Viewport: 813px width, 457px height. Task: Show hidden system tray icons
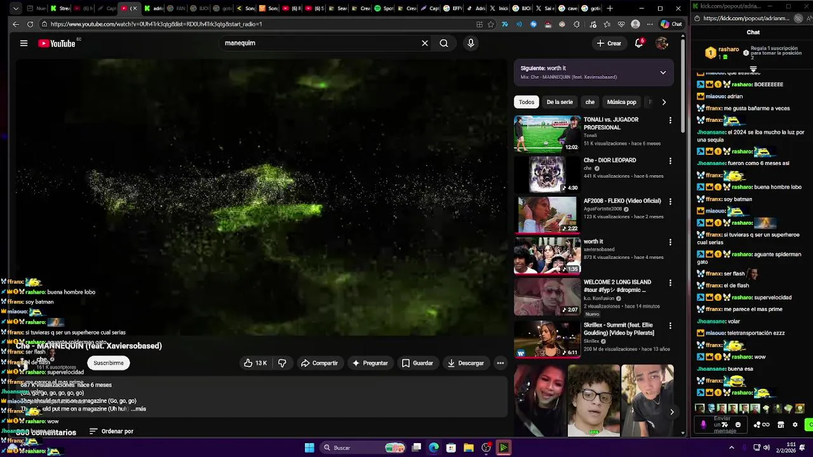click(731, 447)
